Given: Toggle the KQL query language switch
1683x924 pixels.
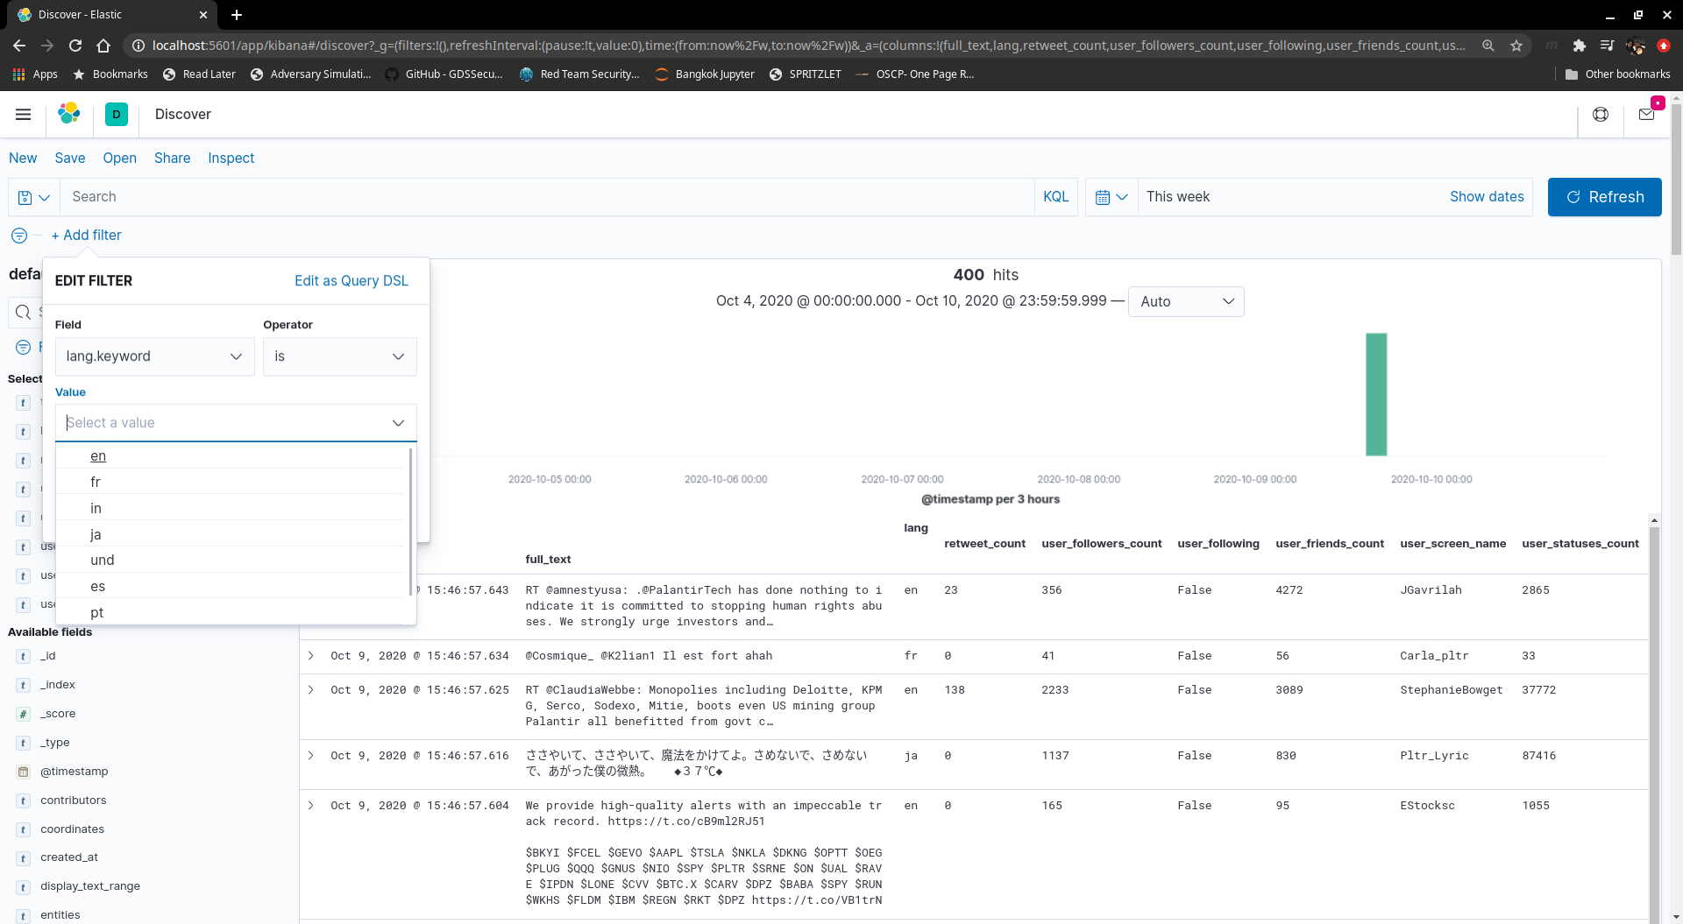Looking at the screenshot, I should pyautogui.click(x=1055, y=197).
